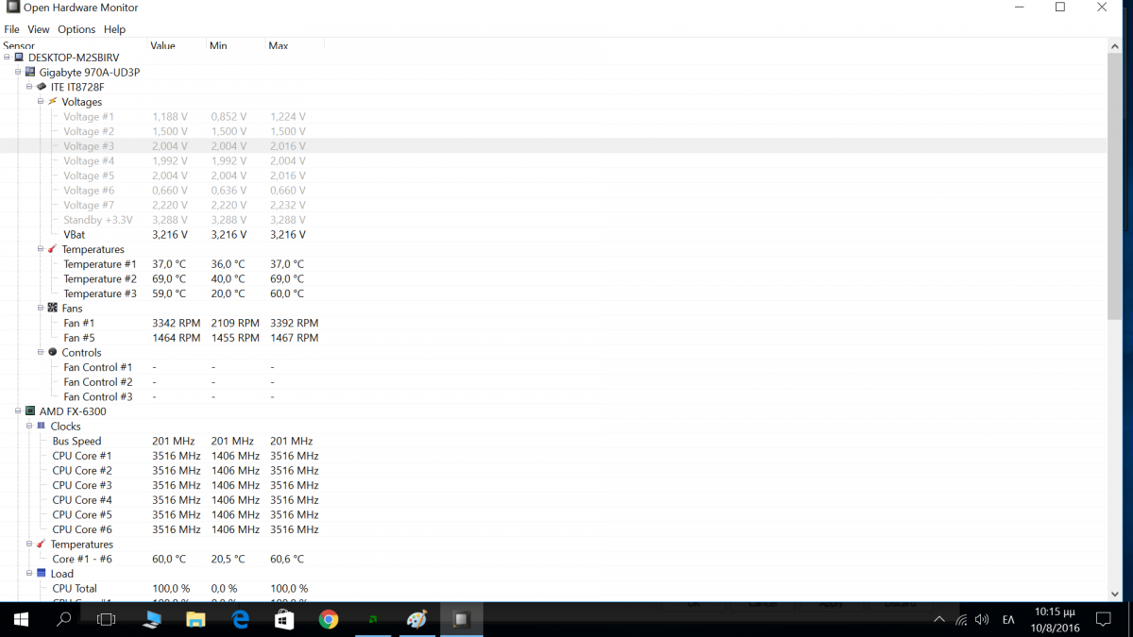This screenshot has height=637, width=1133.
Task: Collapse the ITE Temperatures group
Action: tap(41, 249)
